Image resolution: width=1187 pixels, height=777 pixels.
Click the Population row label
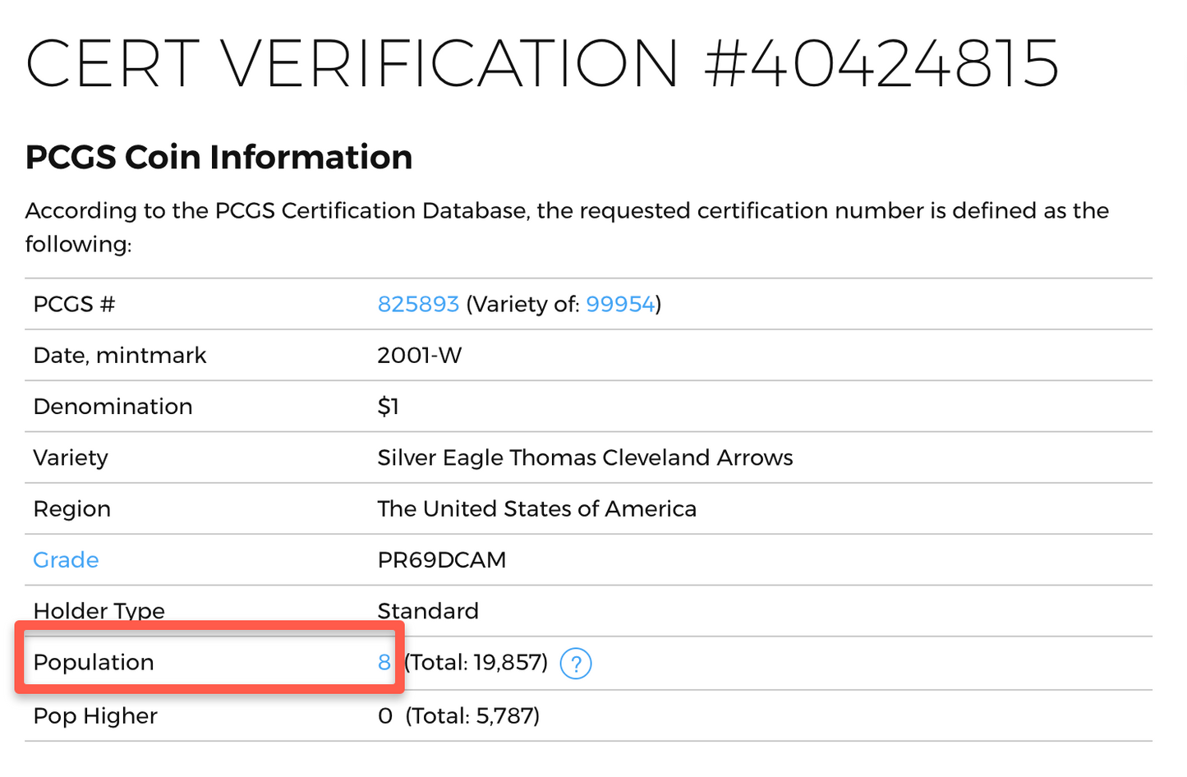[94, 662]
